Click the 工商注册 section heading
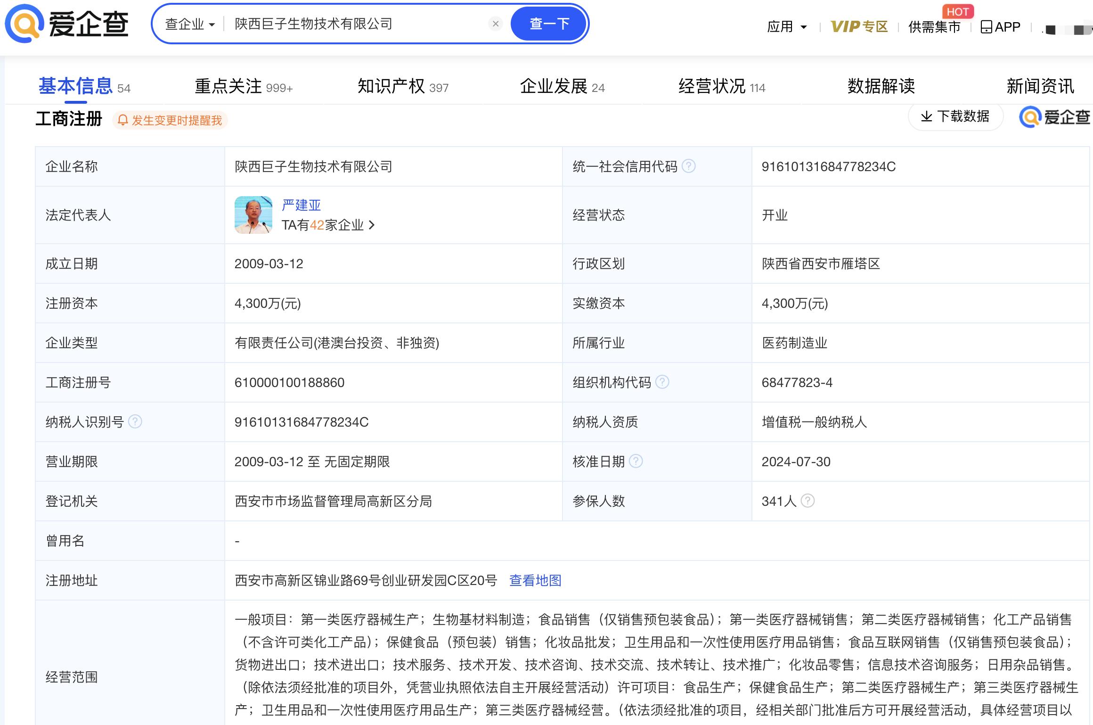1093x725 pixels. (69, 118)
